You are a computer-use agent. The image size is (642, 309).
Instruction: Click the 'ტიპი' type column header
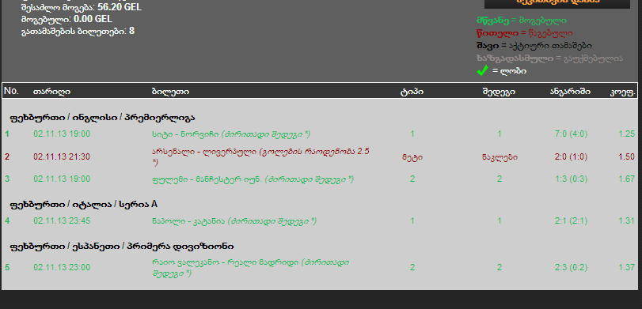[x=412, y=92]
